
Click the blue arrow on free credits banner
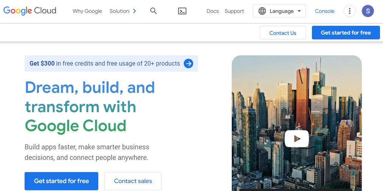pos(188,63)
